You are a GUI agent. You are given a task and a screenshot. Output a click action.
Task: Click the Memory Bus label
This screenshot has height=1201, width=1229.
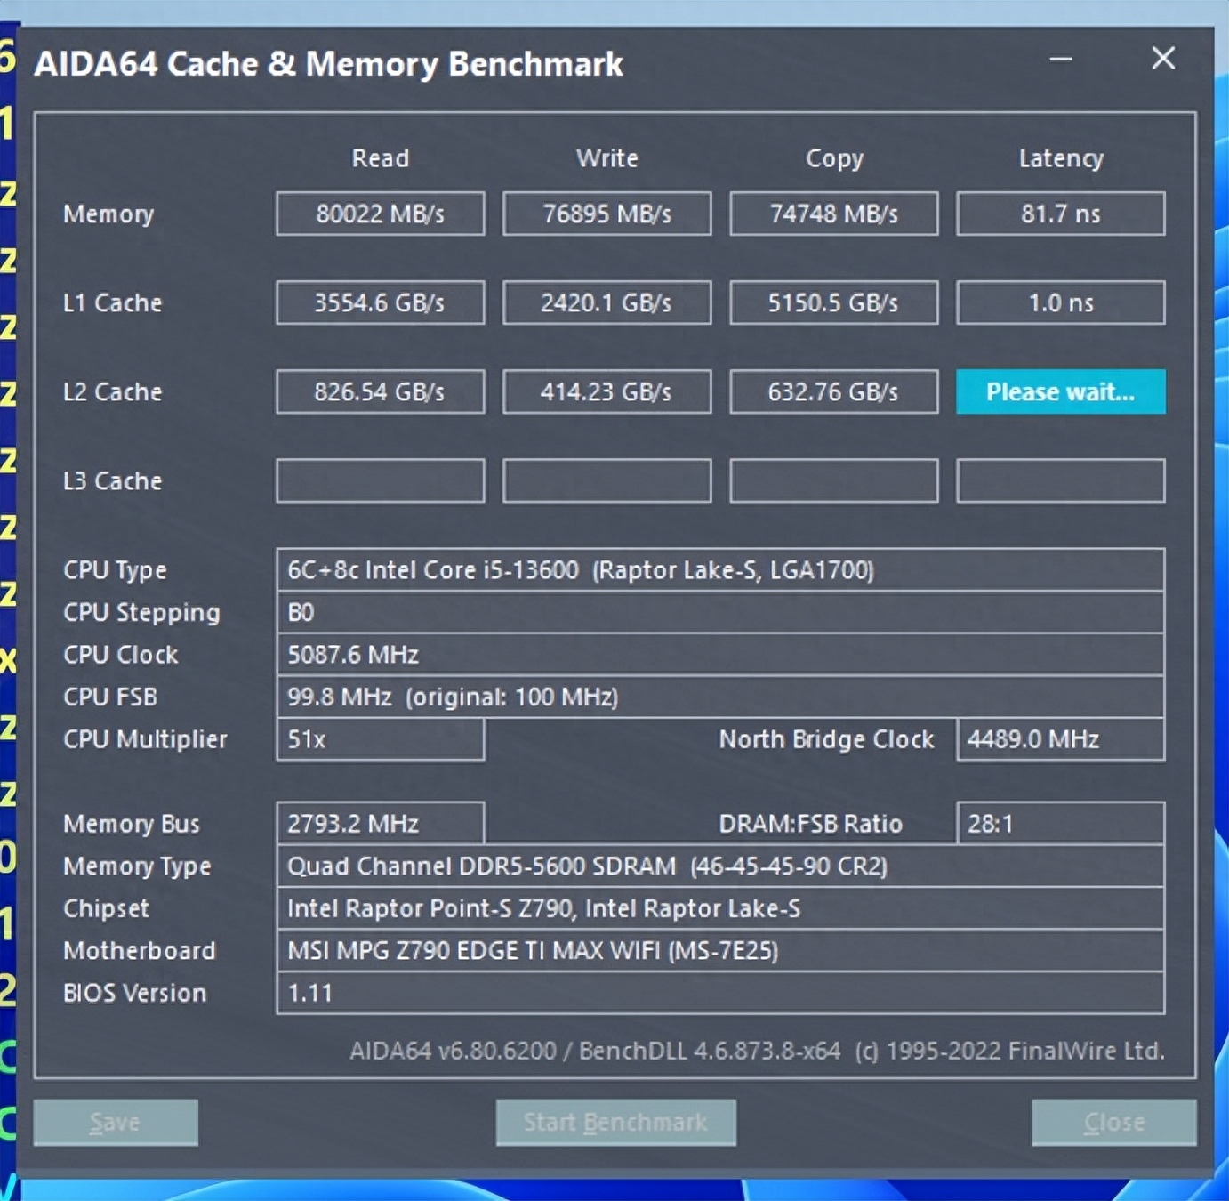point(132,824)
